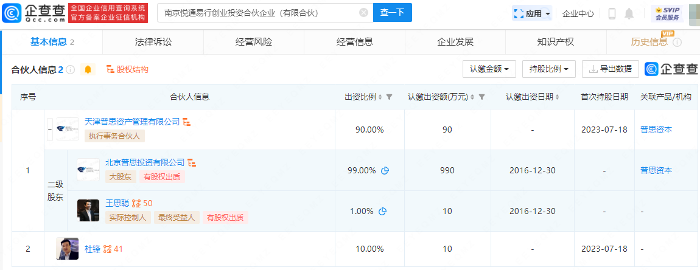This screenshot has width=700, height=270.
Task: Switch to 法律诉讼 tab
Action: coord(153,43)
